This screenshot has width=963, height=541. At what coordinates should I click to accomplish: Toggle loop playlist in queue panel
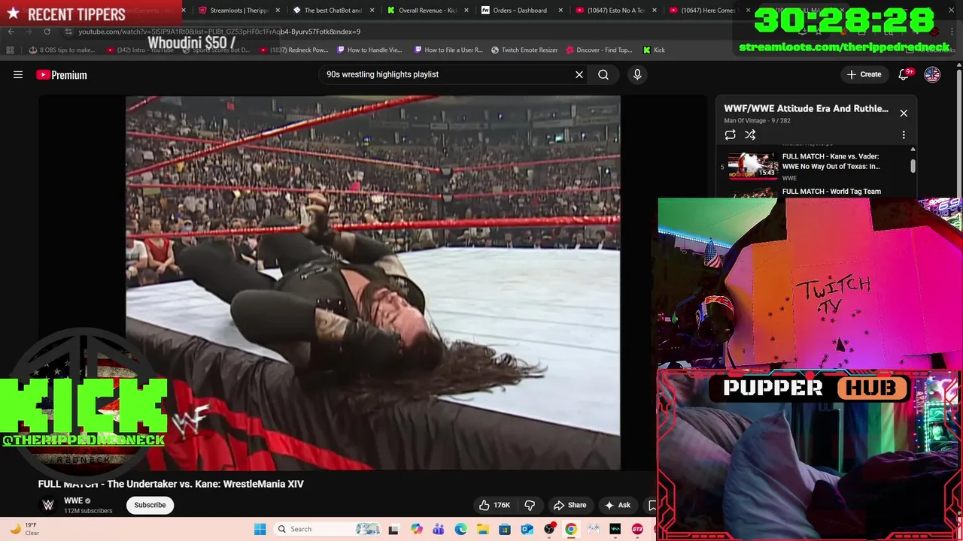click(x=730, y=134)
